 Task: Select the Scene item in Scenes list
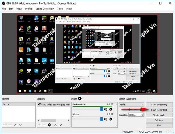click(19, 104)
